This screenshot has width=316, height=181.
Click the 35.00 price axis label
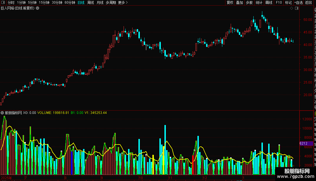pos(308,57)
